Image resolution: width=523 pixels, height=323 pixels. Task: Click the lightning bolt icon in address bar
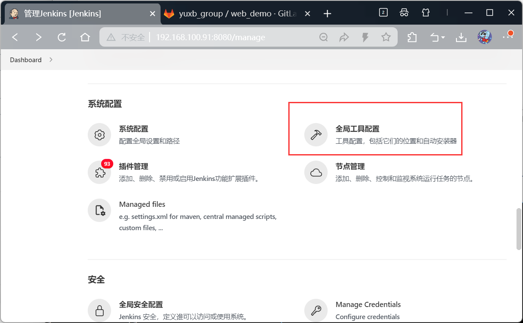(x=365, y=38)
